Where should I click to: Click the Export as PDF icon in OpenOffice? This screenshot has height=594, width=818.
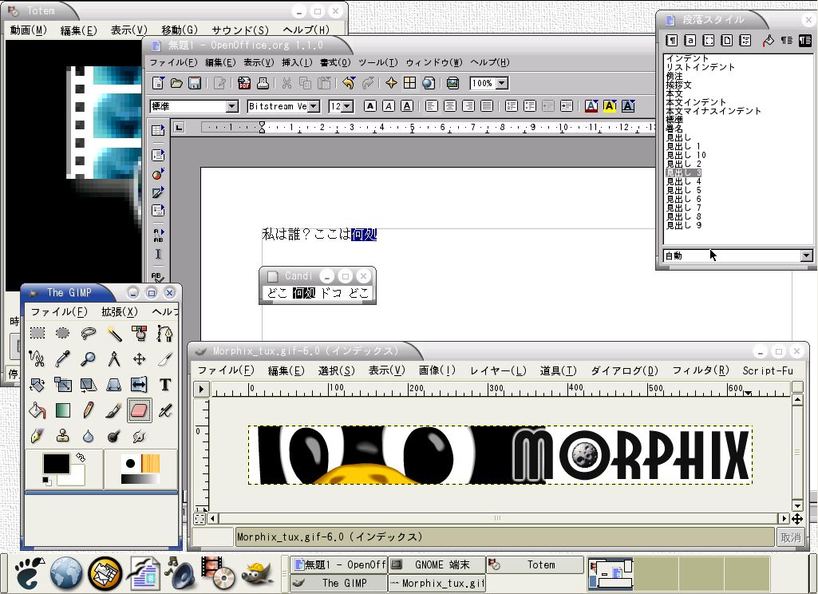tap(243, 83)
